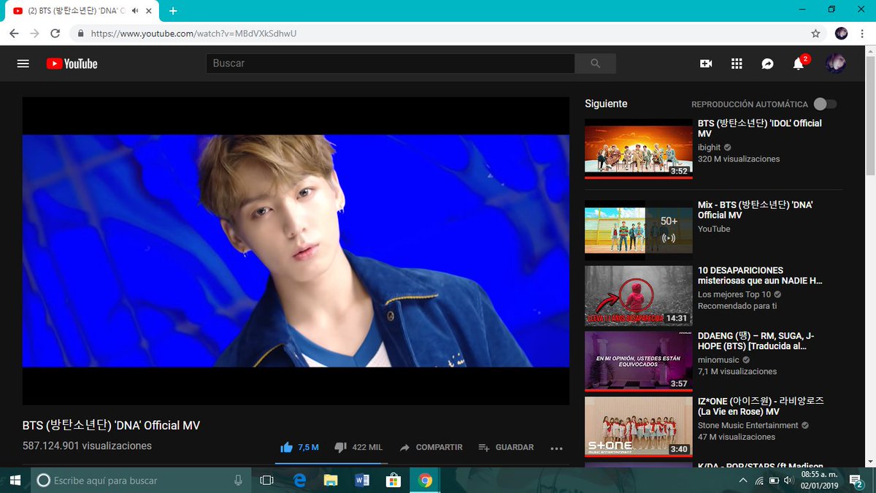The width and height of the screenshot is (876, 493).
Task: Launch Microsoft Edge from taskbar
Action: pyautogui.click(x=299, y=480)
